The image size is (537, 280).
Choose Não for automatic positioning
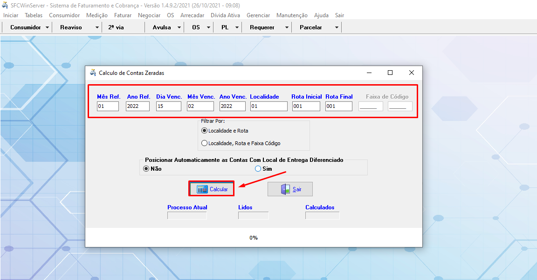coord(146,169)
